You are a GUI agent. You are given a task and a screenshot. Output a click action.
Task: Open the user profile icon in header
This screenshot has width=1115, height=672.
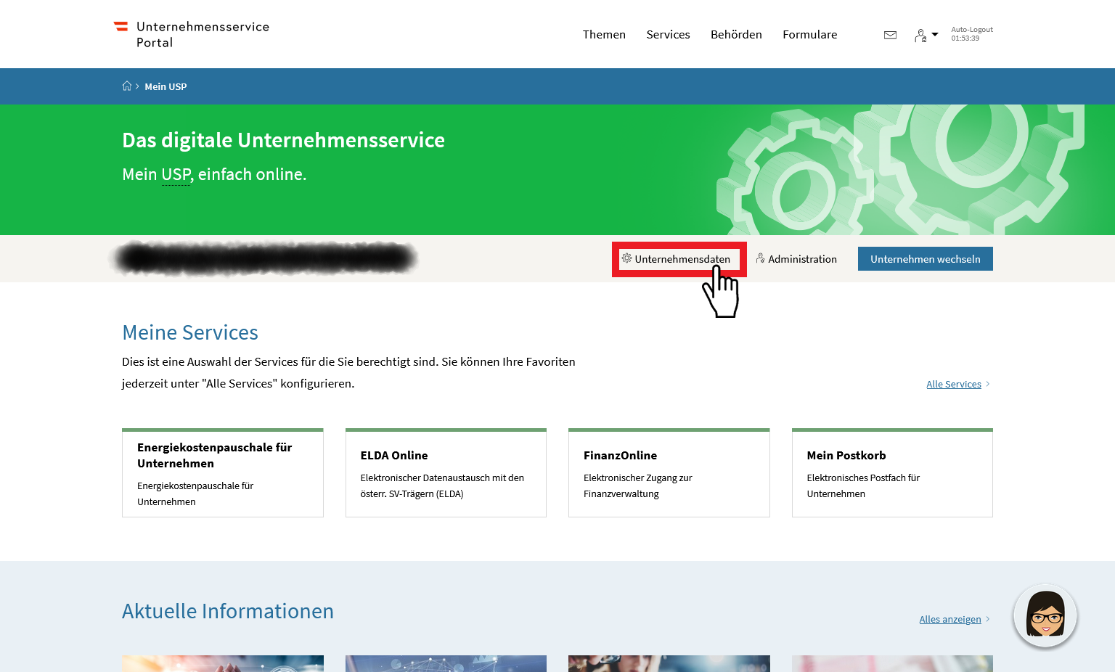[920, 36]
